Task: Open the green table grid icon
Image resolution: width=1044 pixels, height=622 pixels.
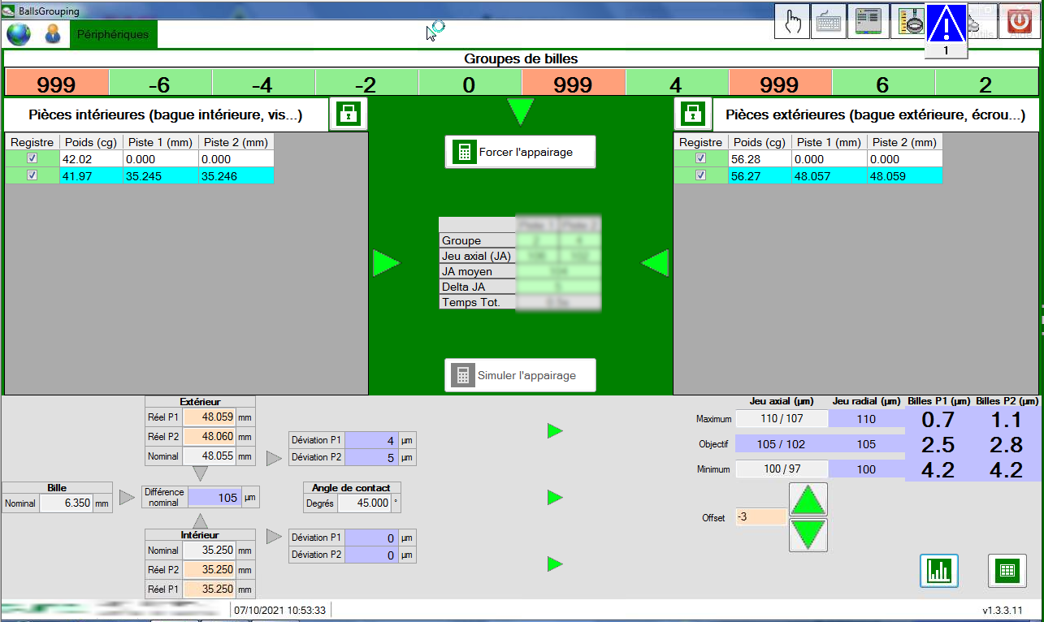Action: coord(1007,570)
